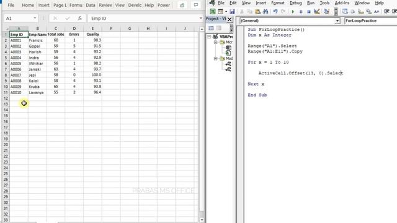Open the VBA Add-Ins menu
This screenshot has height=223, width=397.
coord(342,3)
